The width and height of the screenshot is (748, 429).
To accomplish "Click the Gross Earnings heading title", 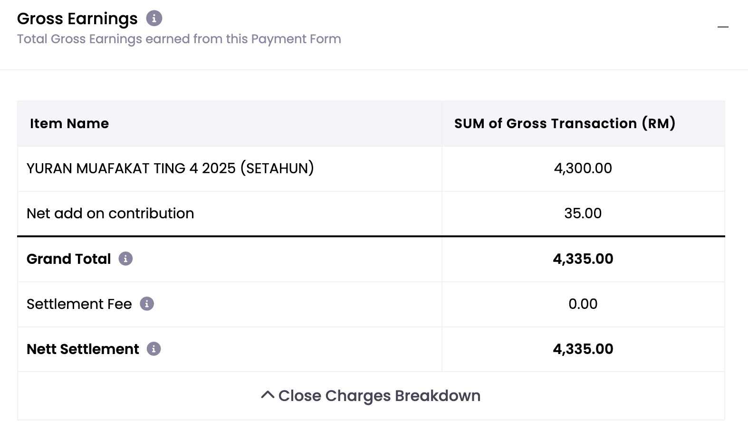I will click(x=77, y=19).
